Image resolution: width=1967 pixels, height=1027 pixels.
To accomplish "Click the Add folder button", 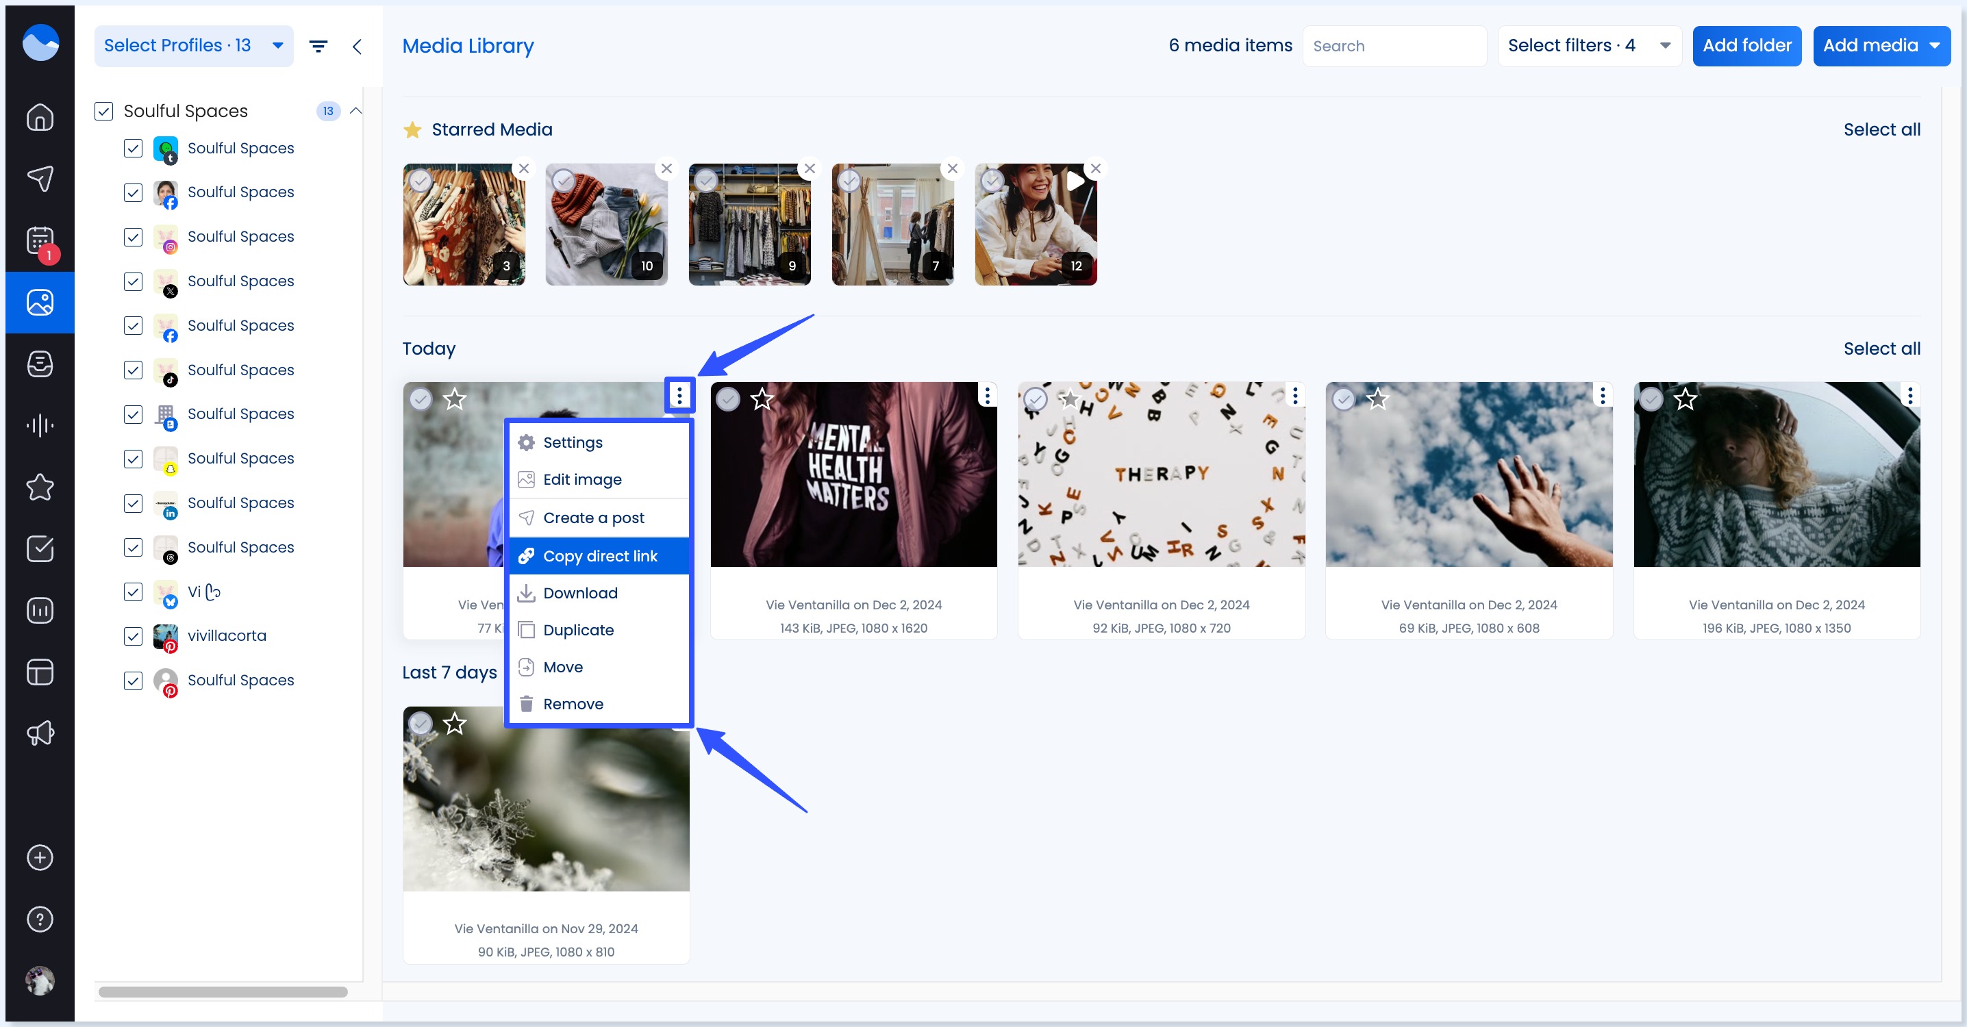I will 1747,46.
